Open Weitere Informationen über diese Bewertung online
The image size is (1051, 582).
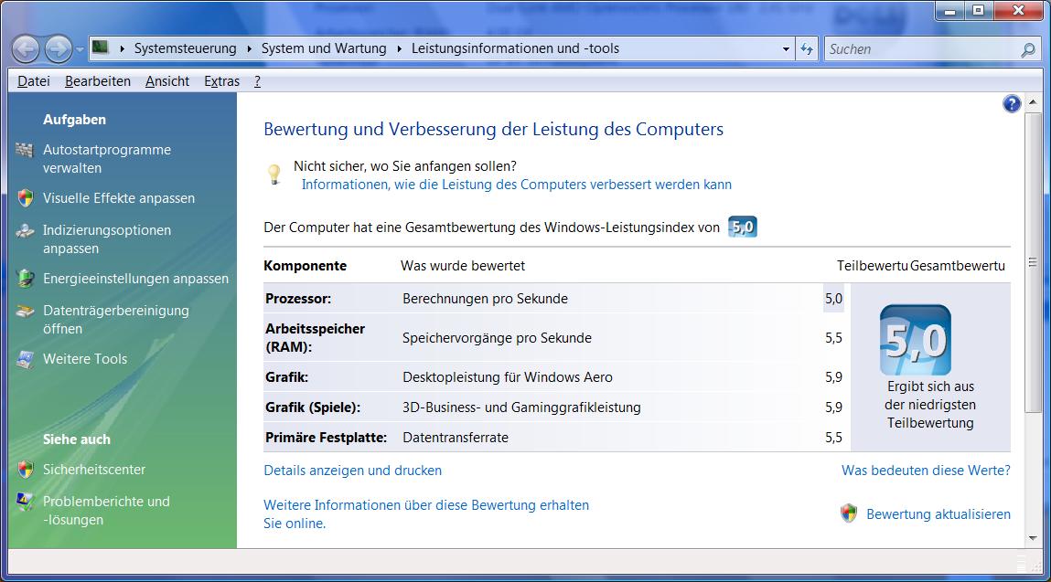click(426, 514)
